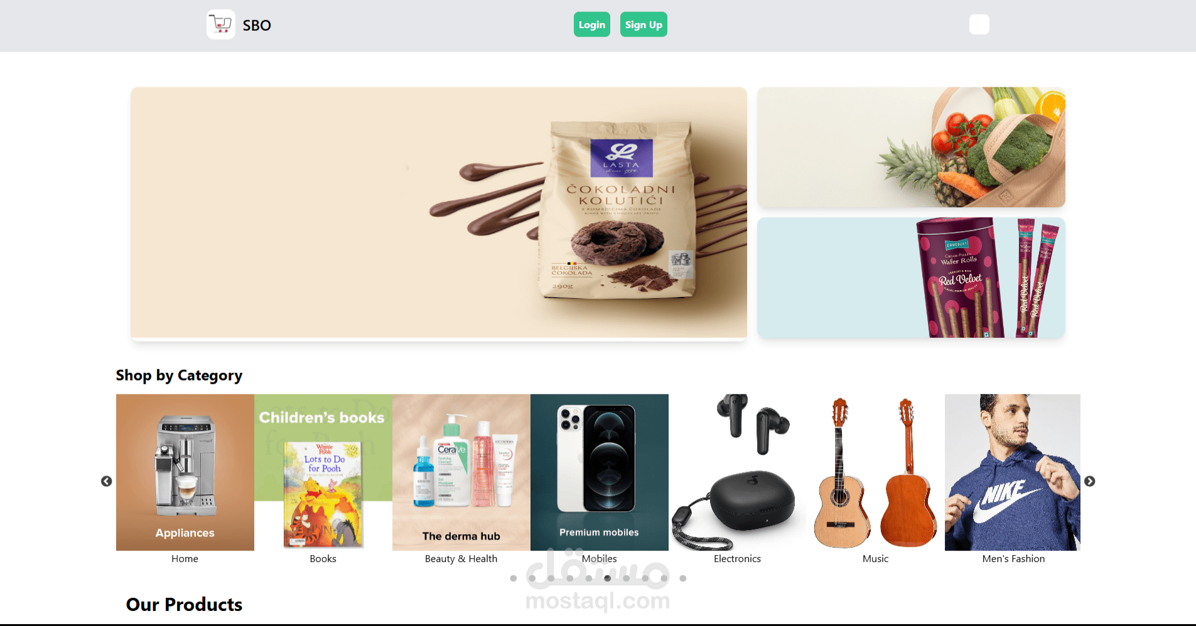This screenshot has height=626, width=1196.
Task: Click the active dark carousel dot
Action: tap(608, 578)
